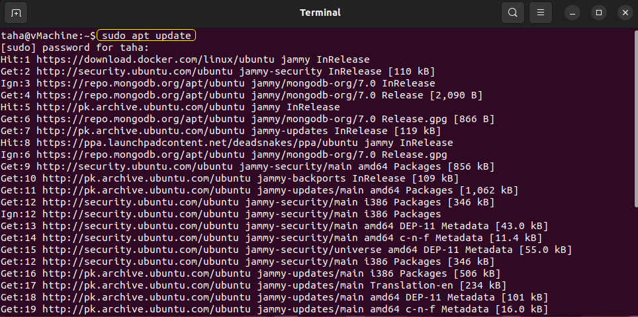Open the hamburger menu in the title bar
Viewport: 638px width, 317px height.
click(540, 13)
